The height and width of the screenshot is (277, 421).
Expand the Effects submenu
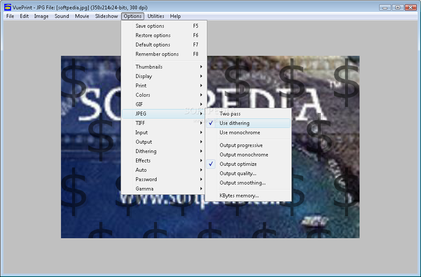tap(164, 161)
